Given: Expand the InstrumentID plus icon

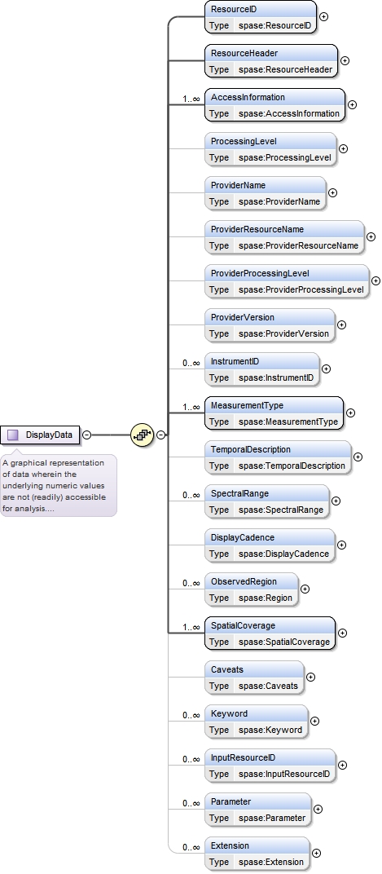Looking at the screenshot, I should tap(327, 369).
